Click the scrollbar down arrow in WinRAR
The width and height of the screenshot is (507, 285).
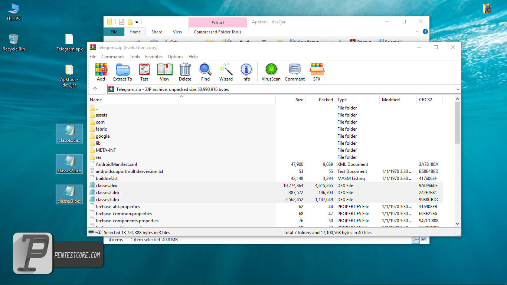point(457,224)
